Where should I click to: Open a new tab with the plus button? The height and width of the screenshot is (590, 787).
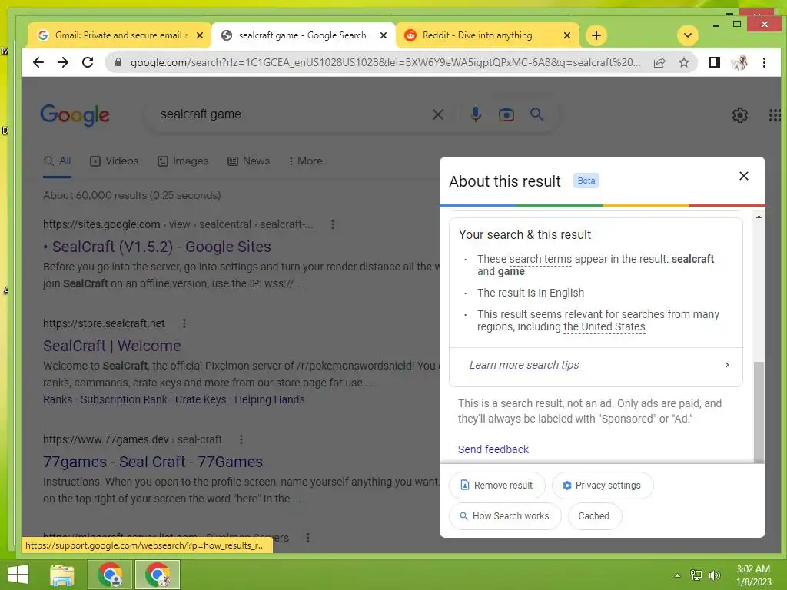click(596, 35)
